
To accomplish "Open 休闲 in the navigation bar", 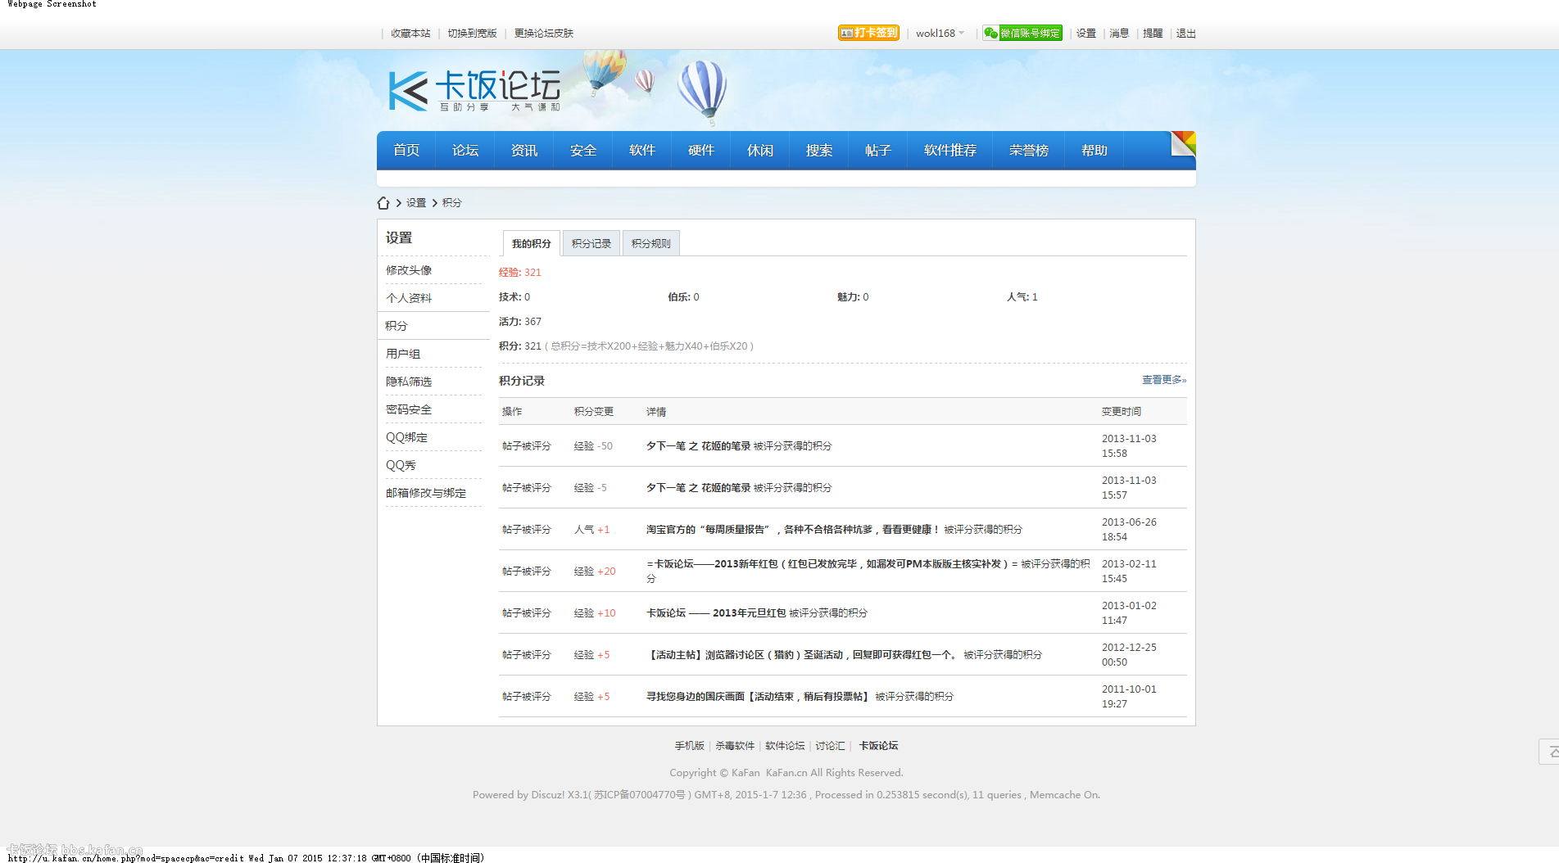I will tap(760, 151).
